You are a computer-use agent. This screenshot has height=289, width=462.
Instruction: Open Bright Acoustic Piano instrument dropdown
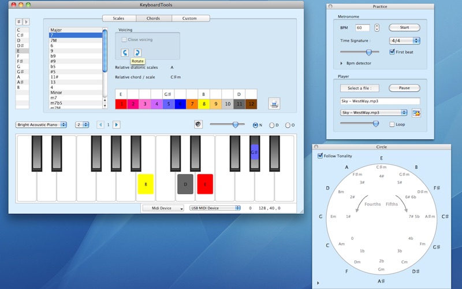41,125
